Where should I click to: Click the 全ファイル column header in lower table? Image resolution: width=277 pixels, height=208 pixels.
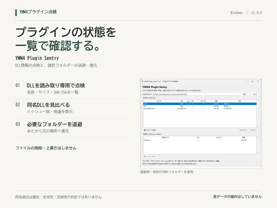point(219,137)
